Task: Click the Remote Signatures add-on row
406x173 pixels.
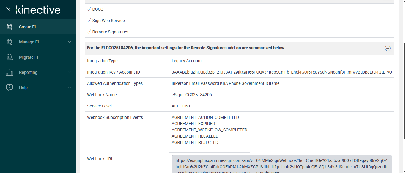Action: (110, 32)
